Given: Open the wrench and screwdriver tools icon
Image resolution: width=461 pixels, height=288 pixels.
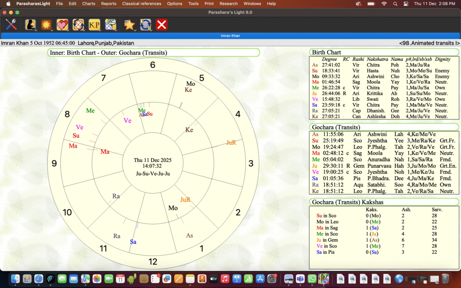Looking at the screenshot, I should click(11, 24).
